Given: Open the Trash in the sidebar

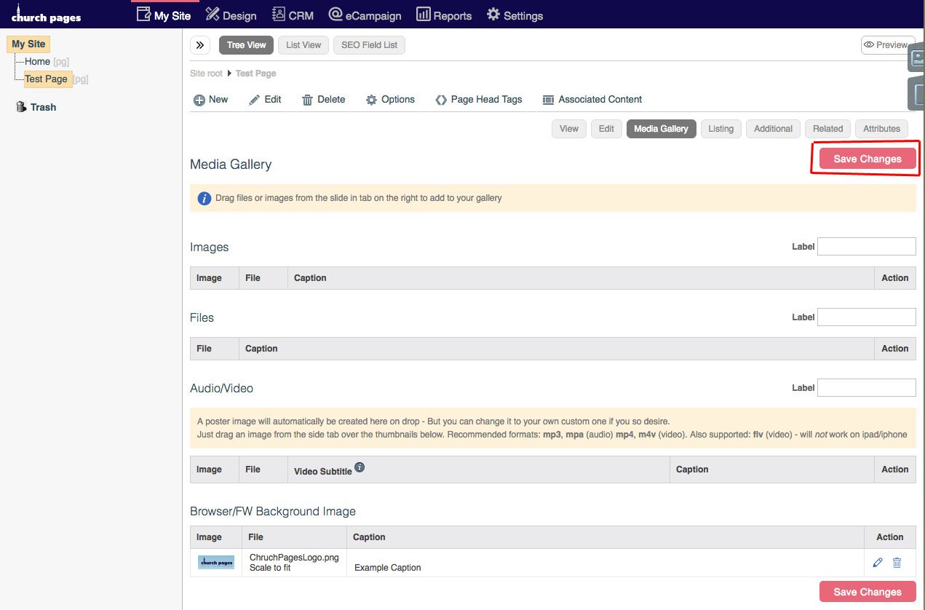Looking at the screenshot, I should tap(36, 107).
